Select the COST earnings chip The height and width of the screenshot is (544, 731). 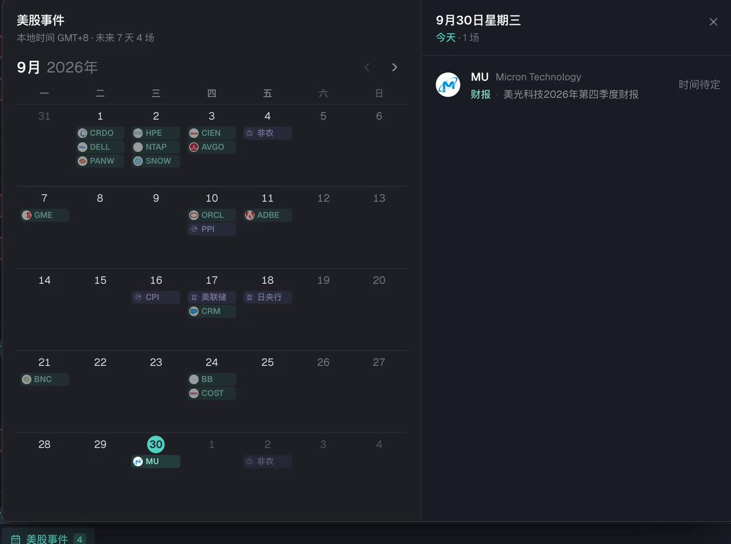pyautogui.click(x=211, y=394)
